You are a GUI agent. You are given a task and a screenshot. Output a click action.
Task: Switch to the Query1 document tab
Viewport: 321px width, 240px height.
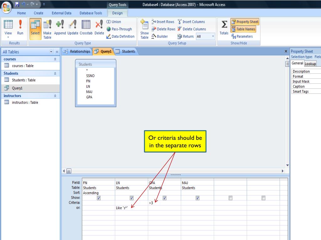coord(103,52)
